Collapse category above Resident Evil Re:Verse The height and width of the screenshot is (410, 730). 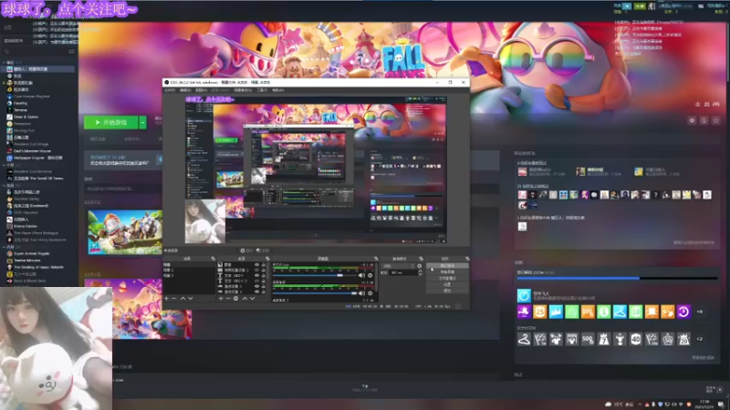[5, 165]
